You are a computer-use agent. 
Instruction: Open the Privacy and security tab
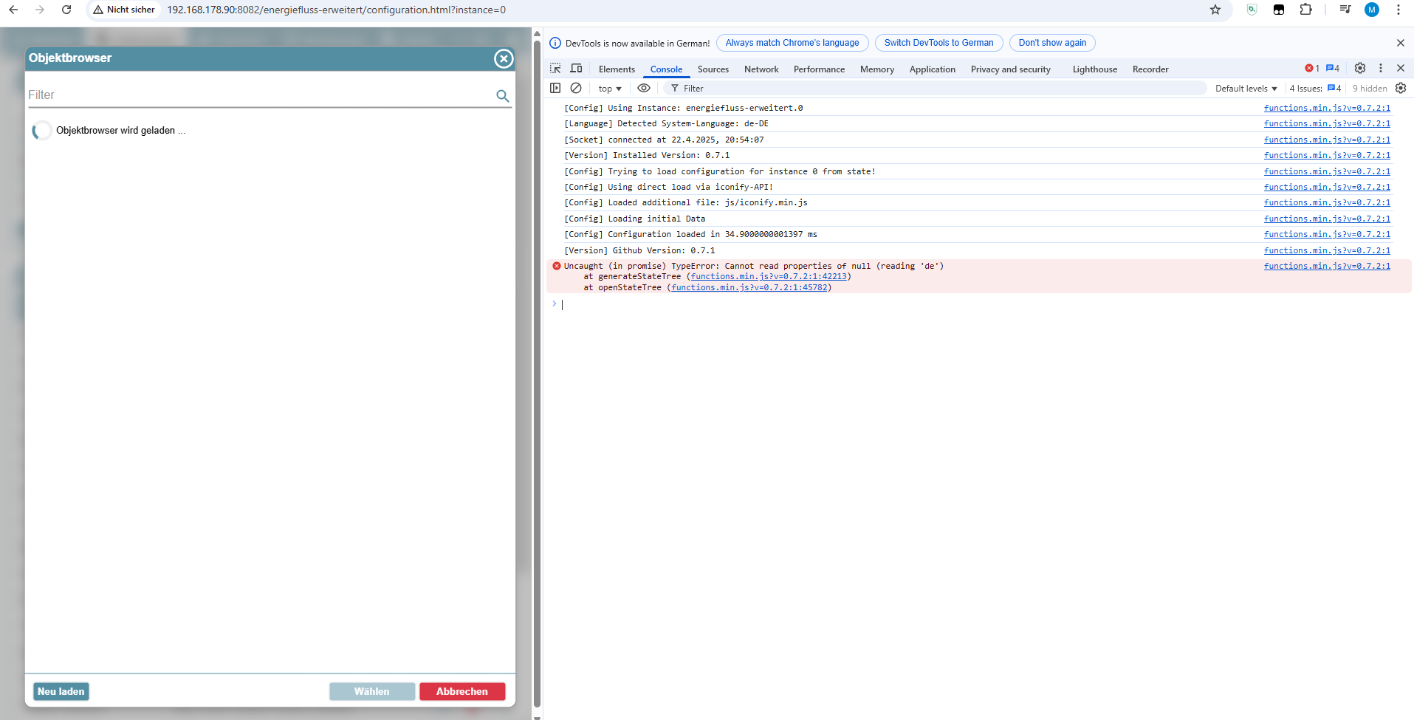click(1011, 69)
